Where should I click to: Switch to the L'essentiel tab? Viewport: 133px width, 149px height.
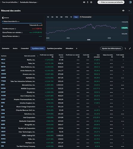pyautogui.click(x=25, y=48)
